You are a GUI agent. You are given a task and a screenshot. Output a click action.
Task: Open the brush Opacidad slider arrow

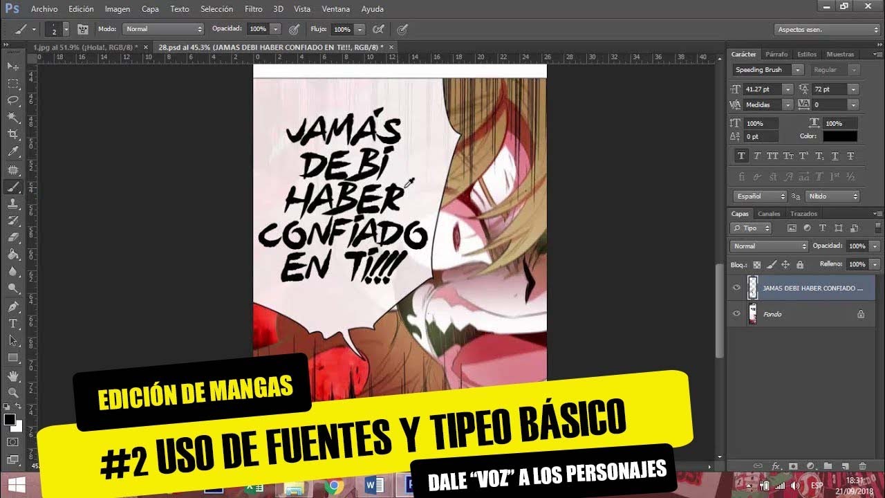(x=276, y=29)
